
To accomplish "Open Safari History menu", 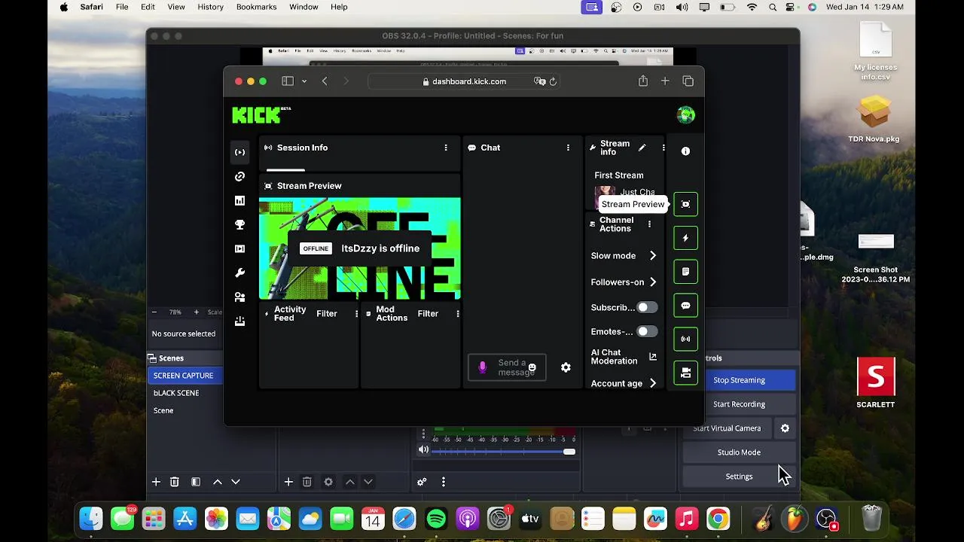I will pyautogui.click(x=210, y=7).
